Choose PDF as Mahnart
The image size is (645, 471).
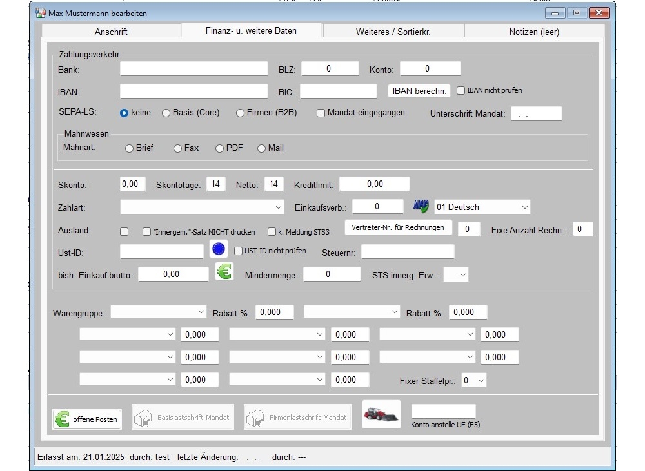click(220, 148)
